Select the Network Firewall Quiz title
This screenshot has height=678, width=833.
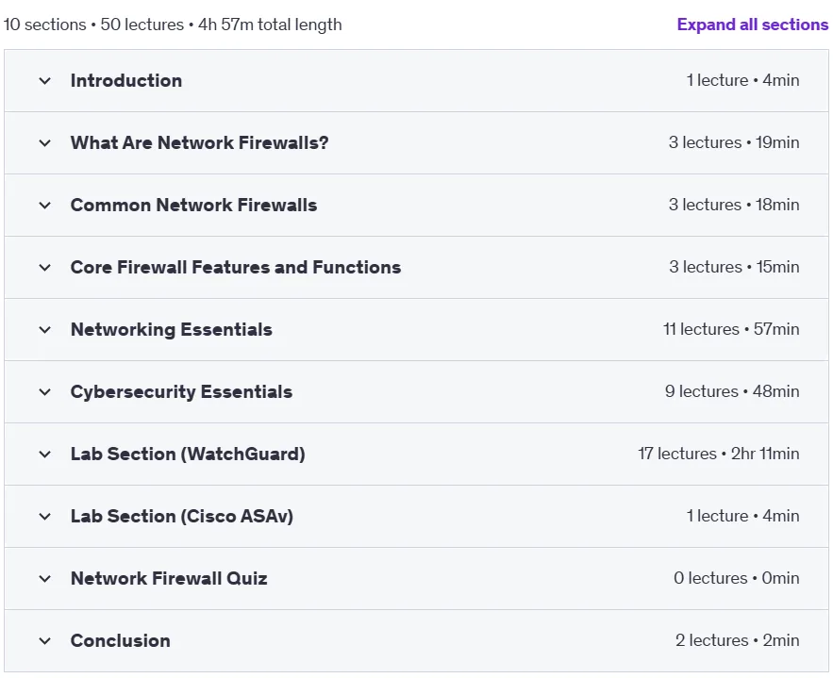point(169,578)
